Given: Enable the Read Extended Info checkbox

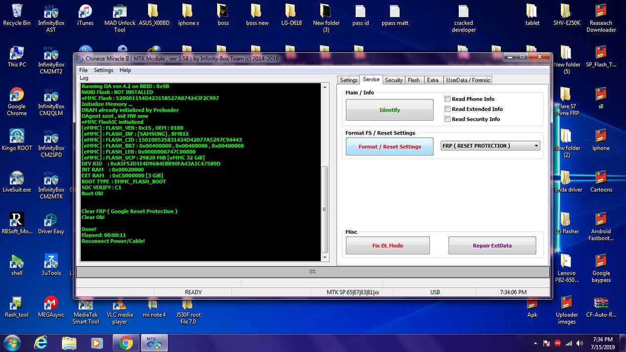Looking at the screenshot, I should (447, 109).
